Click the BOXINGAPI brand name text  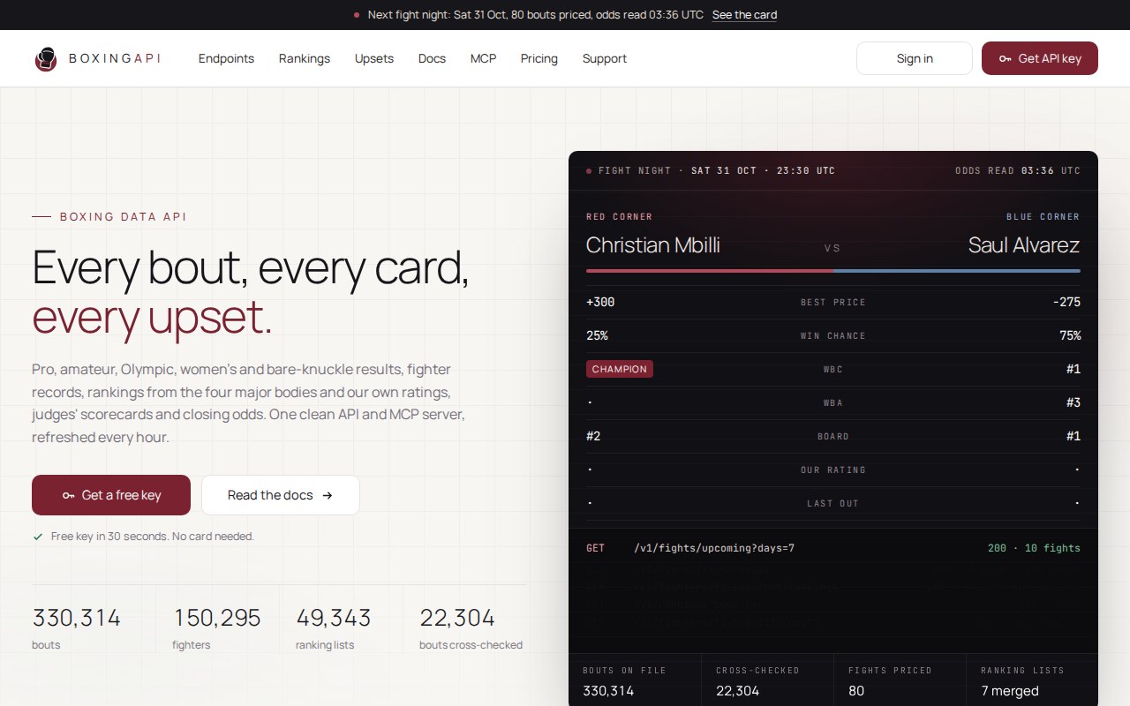(x=115, y=58)
